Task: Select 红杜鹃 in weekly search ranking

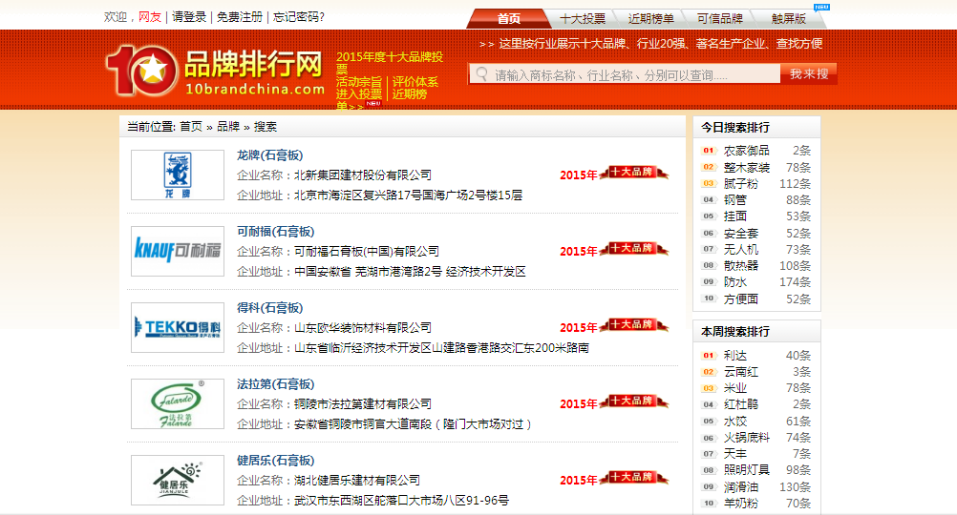Action: pyautogui.click(x=741, y=404)
